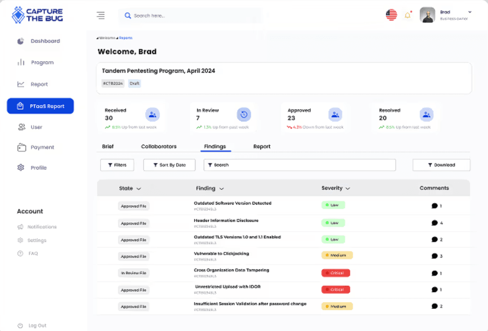
Task: Click the Payment wallet icon
Action: click(x=22, y=147)
